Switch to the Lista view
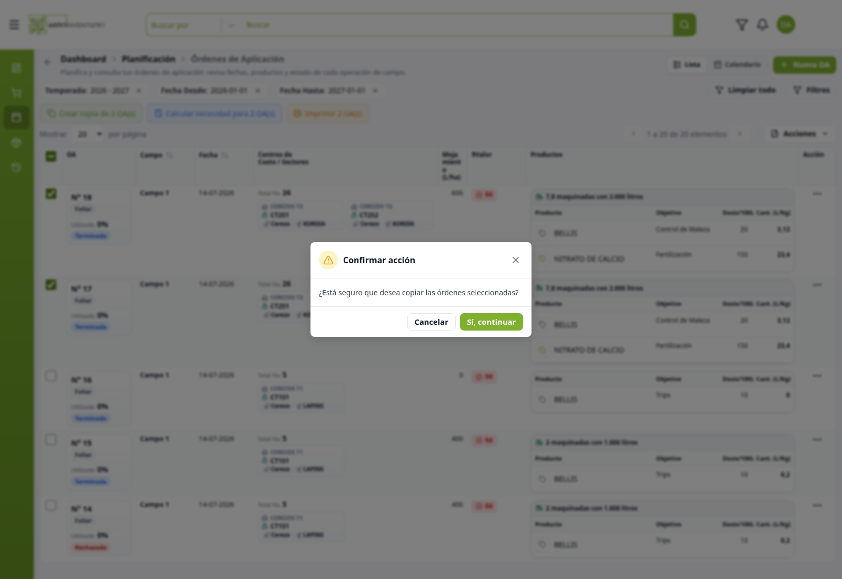 pyautogui.click(x=687, y=65)
